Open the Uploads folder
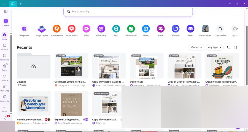The height and width of the screenshot is (132, 248). 34,66
